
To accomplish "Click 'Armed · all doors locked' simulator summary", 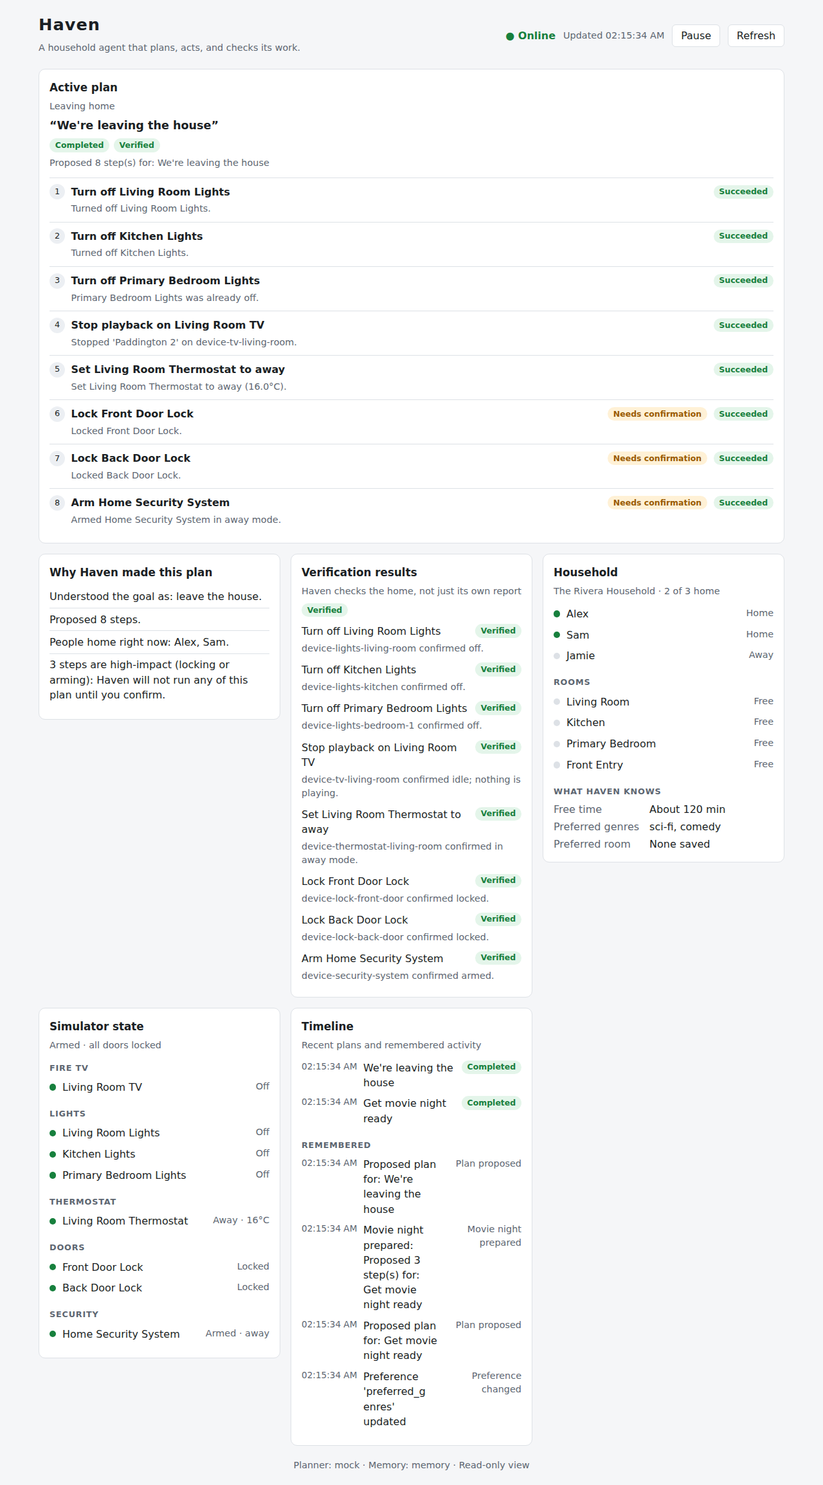I will 105,1045.
